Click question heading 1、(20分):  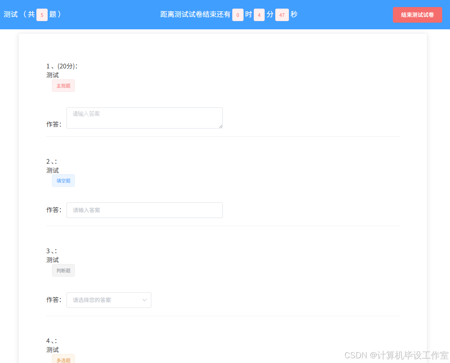click(62, 66)
